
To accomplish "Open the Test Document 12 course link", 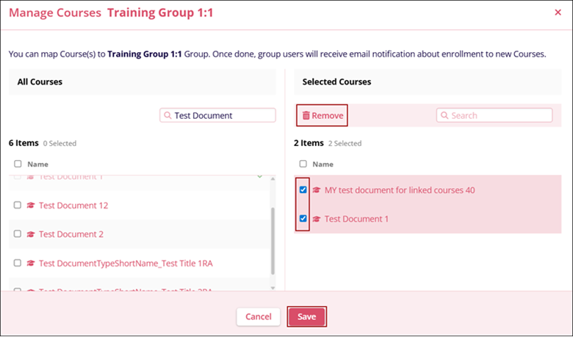I will [x=73, y=206].
